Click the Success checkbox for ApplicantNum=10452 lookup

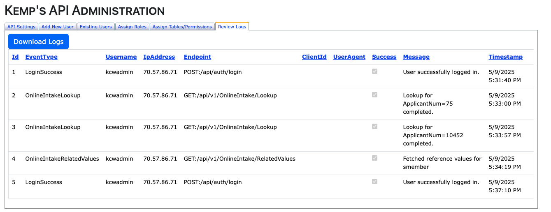click(374, 127)
